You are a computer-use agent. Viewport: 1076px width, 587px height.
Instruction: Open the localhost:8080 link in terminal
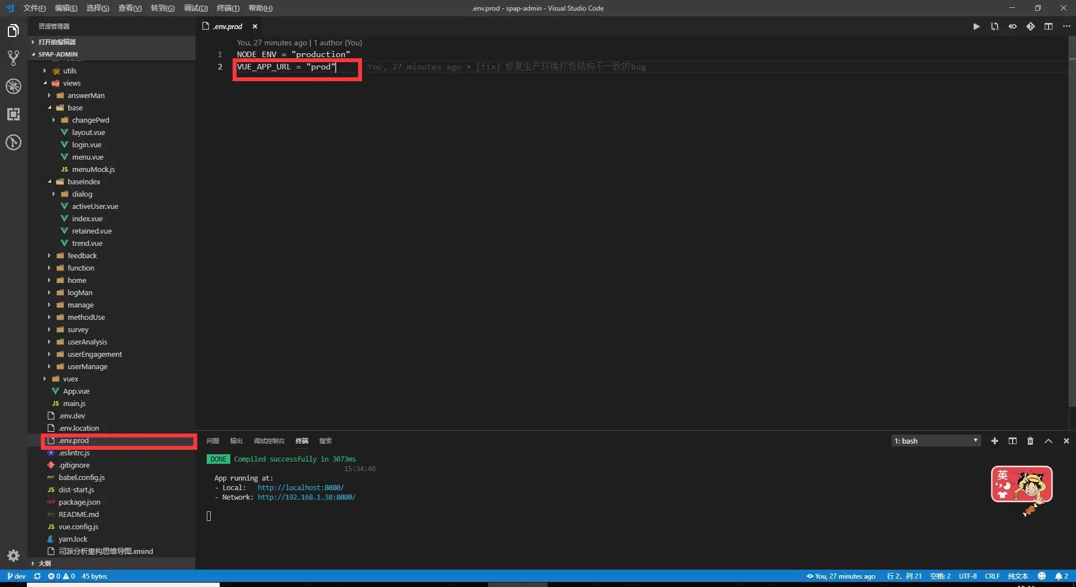301,488
